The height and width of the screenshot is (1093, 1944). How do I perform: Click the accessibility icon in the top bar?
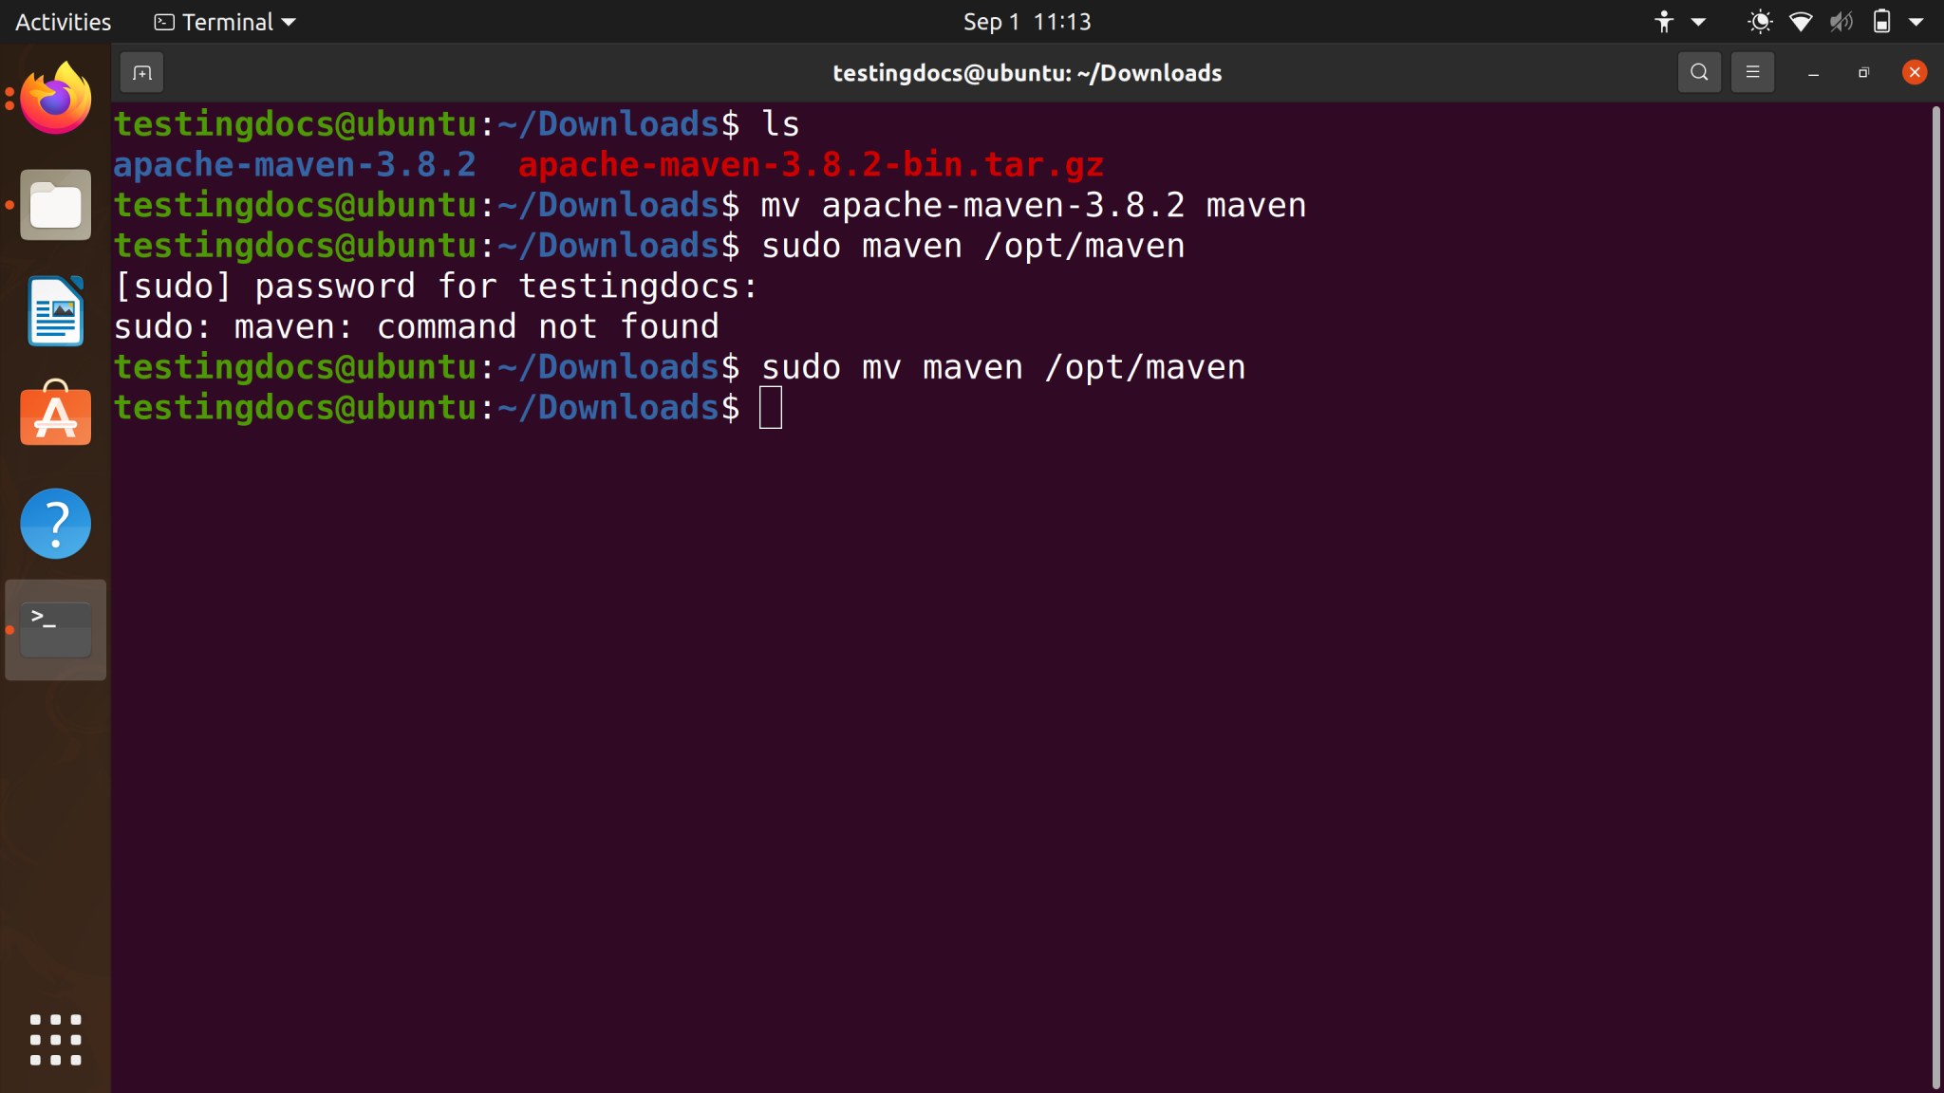tap(1664, 21)
